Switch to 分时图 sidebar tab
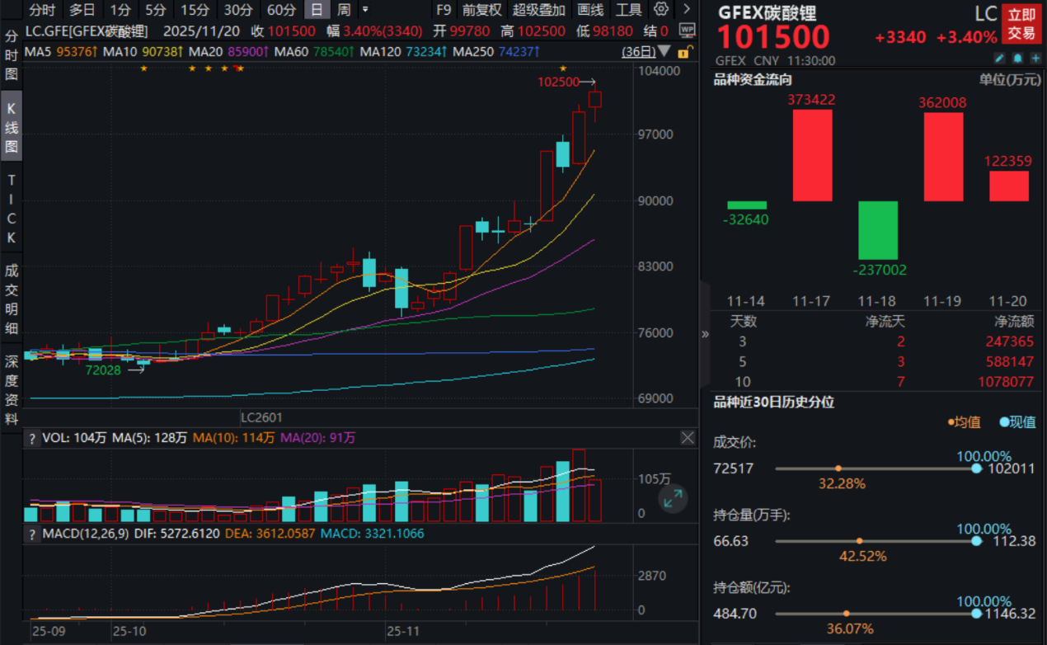 tap(11, 56)
